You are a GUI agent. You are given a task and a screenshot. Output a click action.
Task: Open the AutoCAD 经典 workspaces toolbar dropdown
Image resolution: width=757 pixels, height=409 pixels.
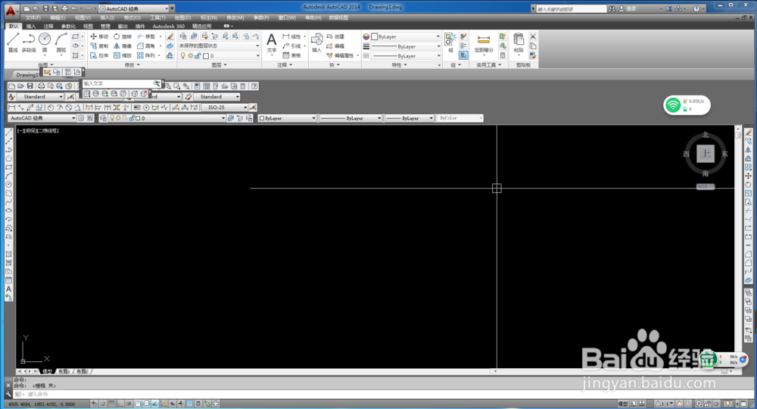pyautogui.click(x=42, y=118)
